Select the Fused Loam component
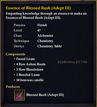 (x=26, y=59)
